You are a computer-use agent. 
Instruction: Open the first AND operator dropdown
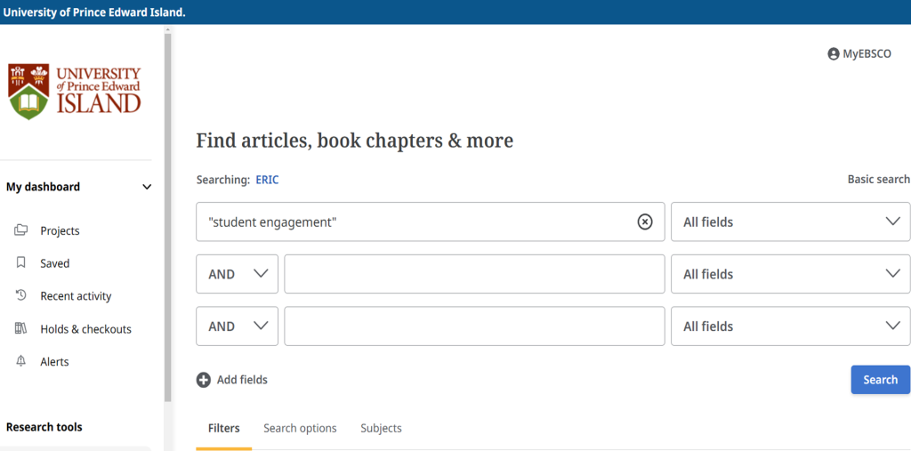[238, 274]
